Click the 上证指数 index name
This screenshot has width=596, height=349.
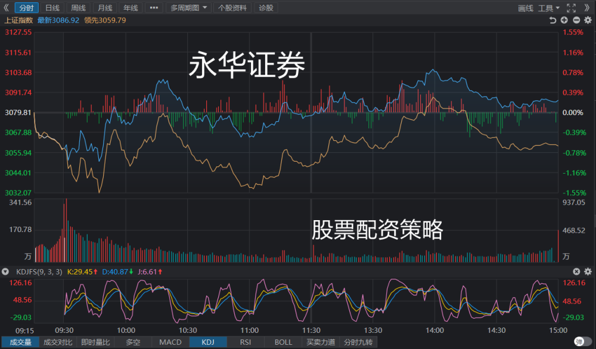(x=18, y=20)
